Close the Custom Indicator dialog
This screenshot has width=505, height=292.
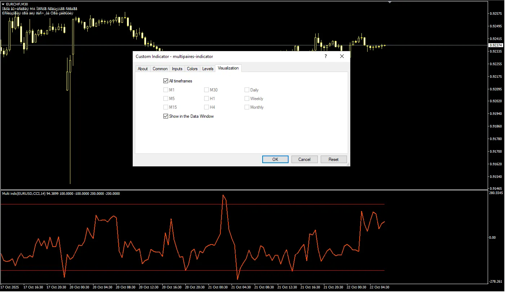(342, 57)
